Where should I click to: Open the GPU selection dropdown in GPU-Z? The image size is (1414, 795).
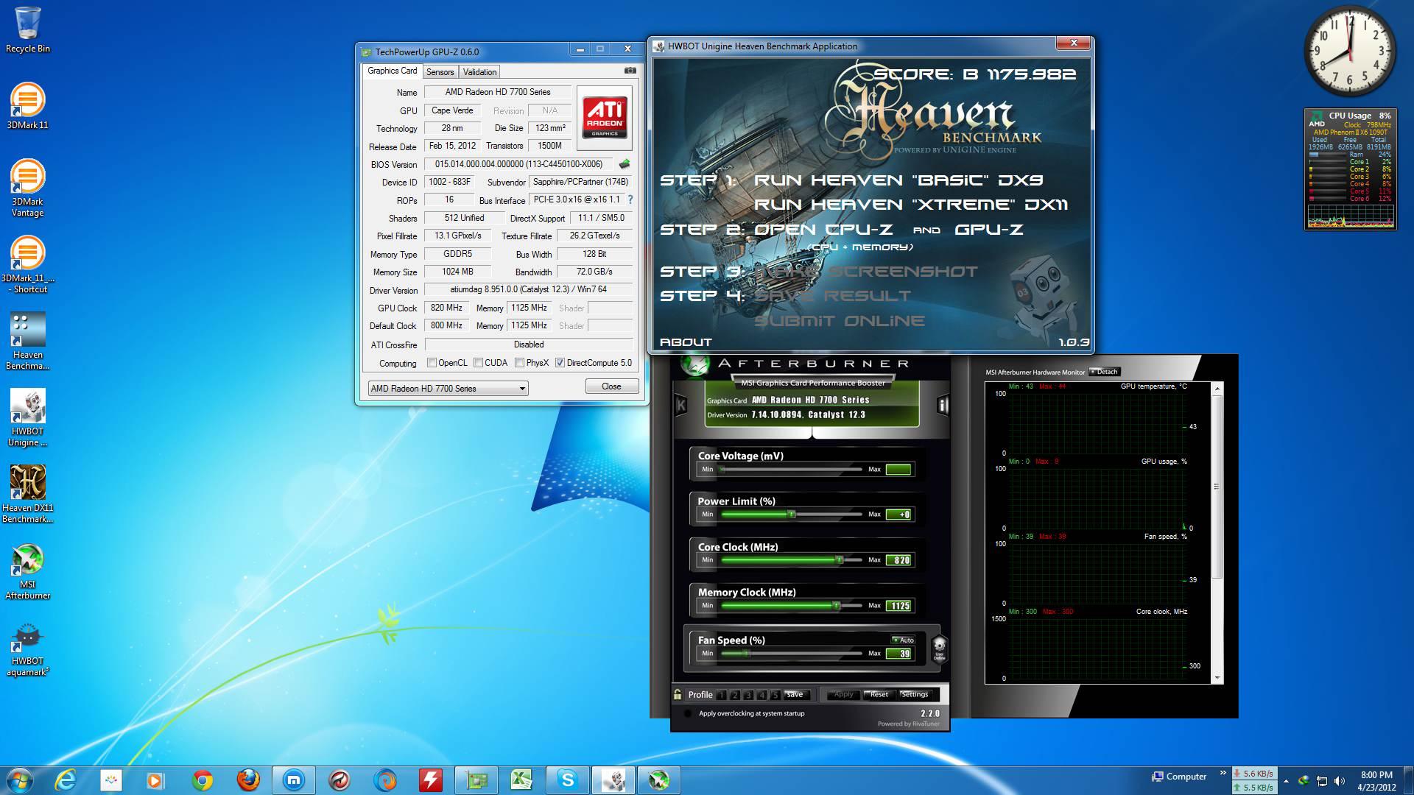pos(448,388)
